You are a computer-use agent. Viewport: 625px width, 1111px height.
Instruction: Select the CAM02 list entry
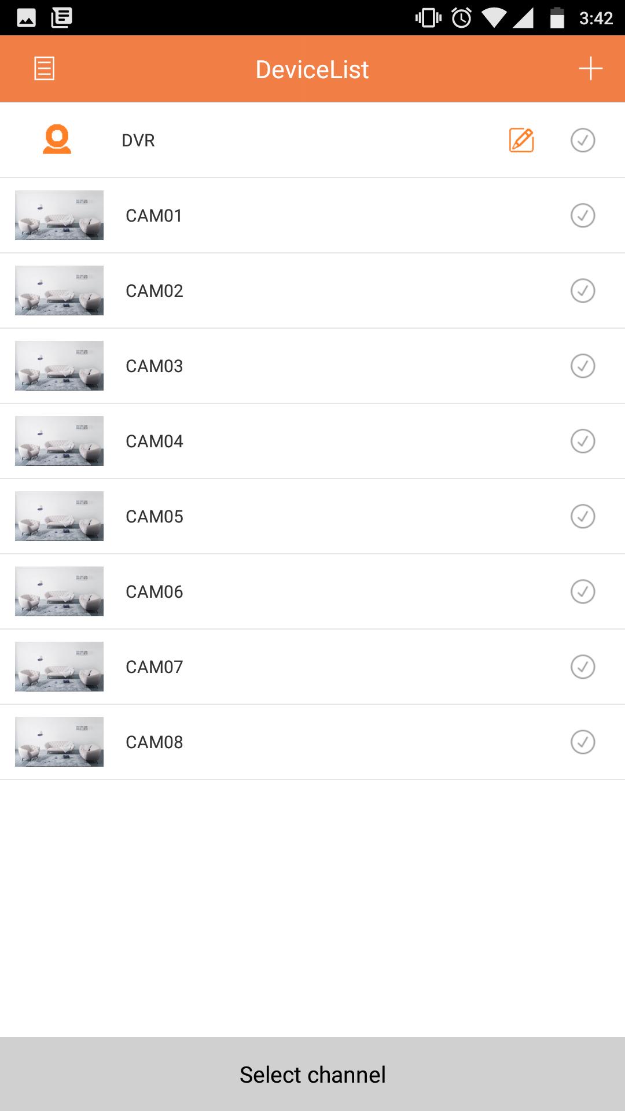(312, 290)
